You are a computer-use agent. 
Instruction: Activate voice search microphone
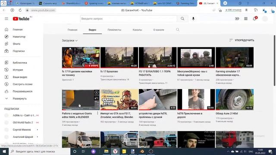pos(193,19)
